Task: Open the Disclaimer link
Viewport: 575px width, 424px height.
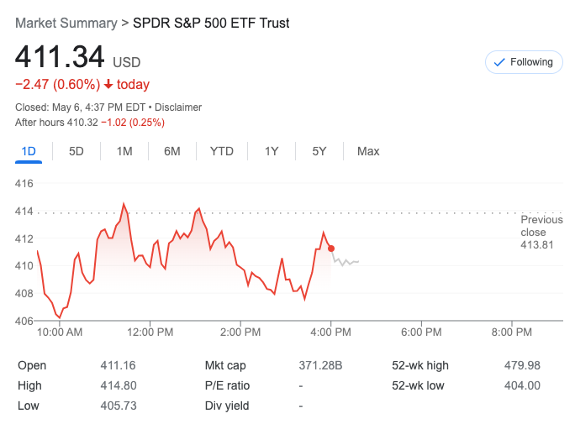Action: pos(178,107)
